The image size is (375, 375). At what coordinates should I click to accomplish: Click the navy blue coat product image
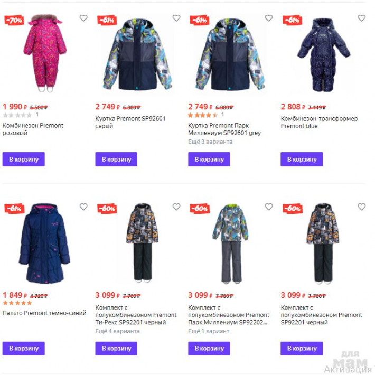(44, 243)
